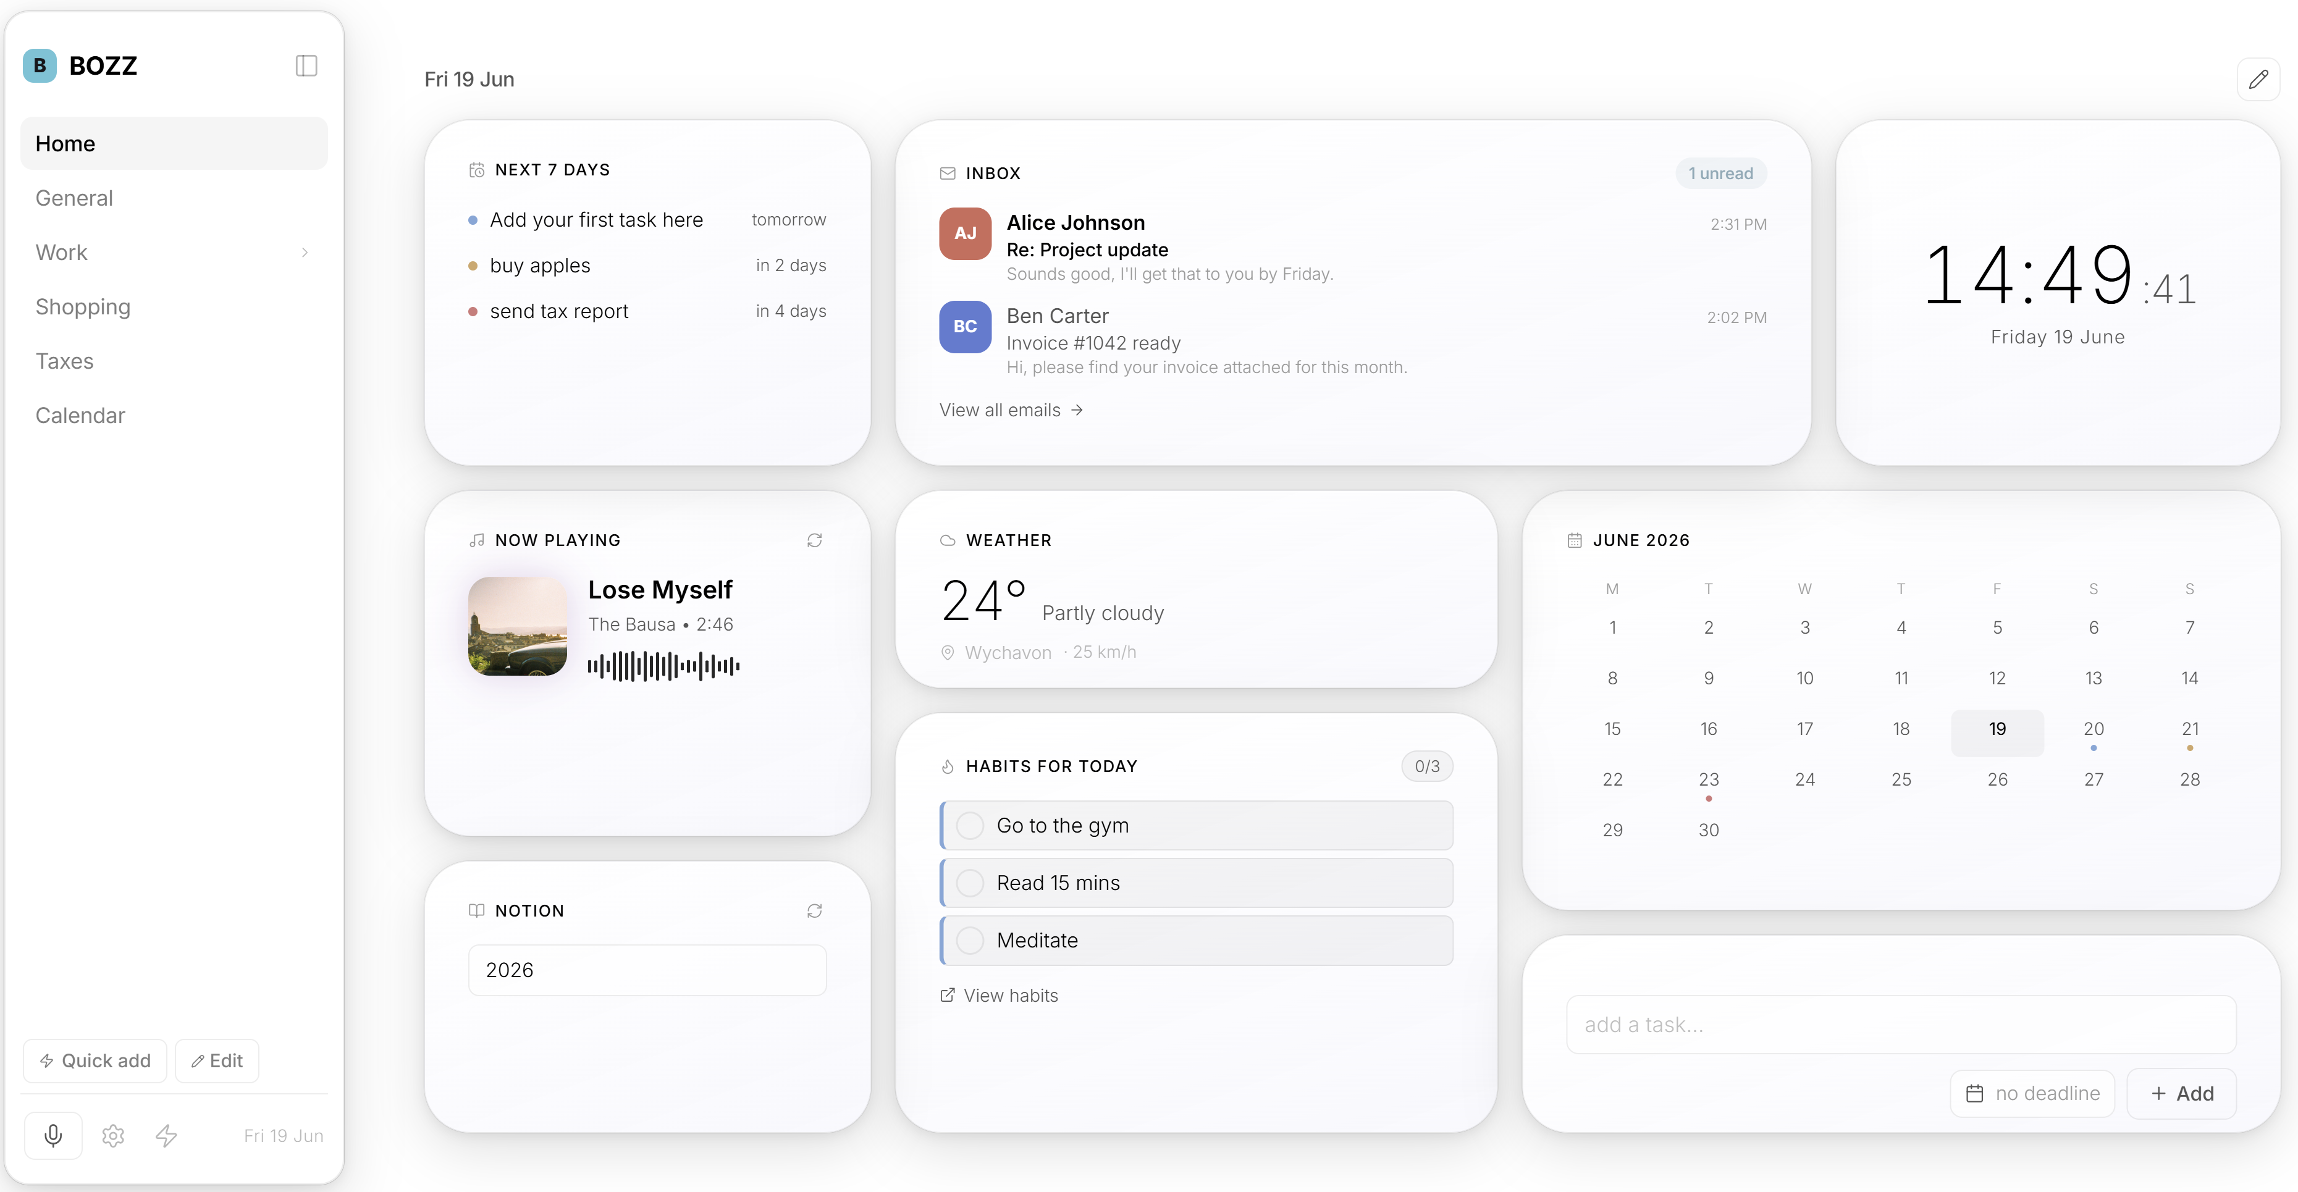Image resolution: width=2298 pixels, height=1192 pixels.
Task: Click the audio waveform visualizer
Action: coord(663,666)
